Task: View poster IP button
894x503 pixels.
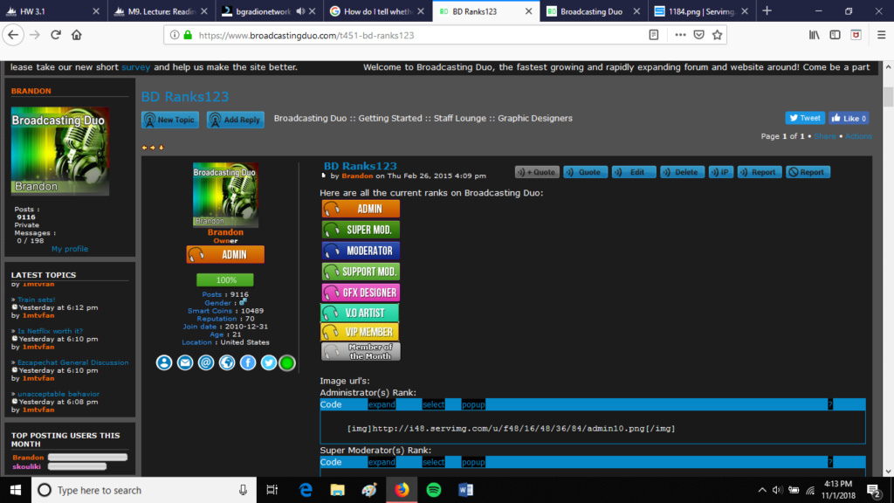Action: pos(720,172)
